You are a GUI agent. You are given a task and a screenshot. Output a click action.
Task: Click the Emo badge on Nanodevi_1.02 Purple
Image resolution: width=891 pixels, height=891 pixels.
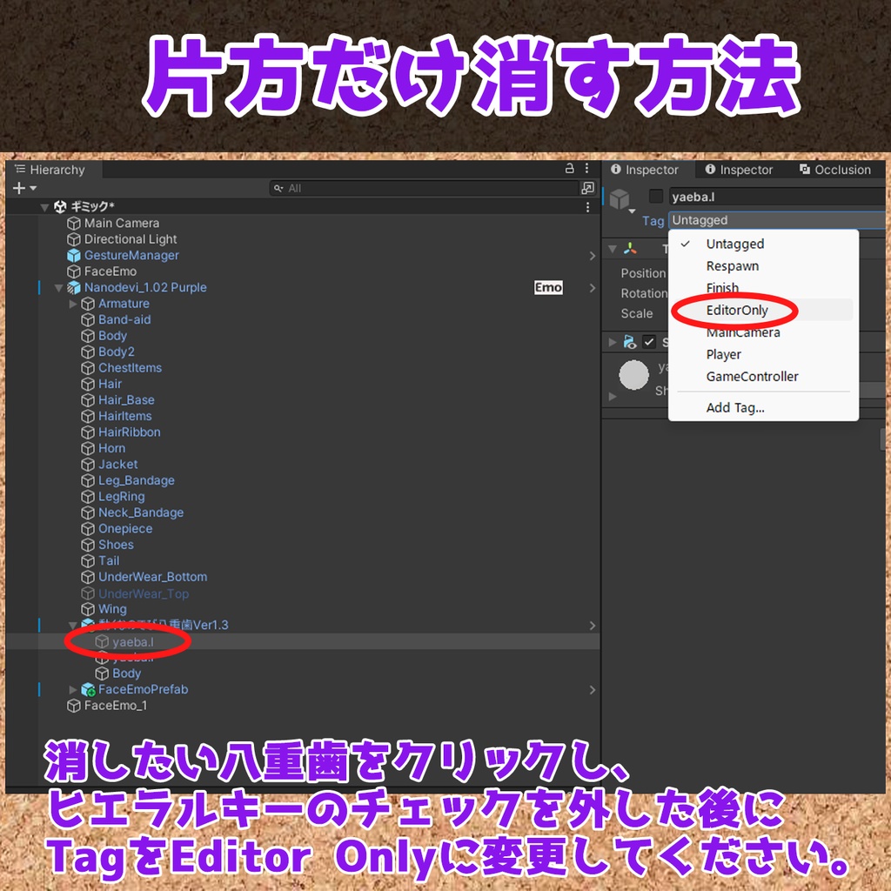pyautogui.click(x=548, y=287)
